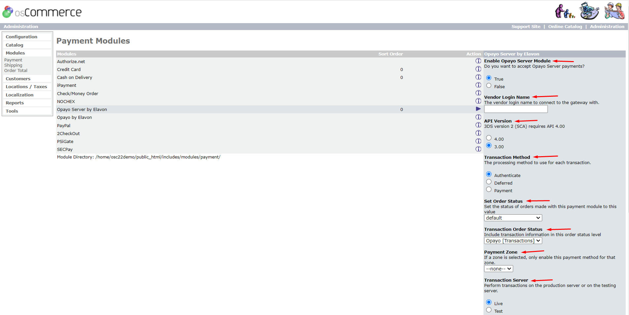Click info icon for Opayo by Elavon
This screenshot has height=315, width=629.
pyautogui.click(x=478, y=117)
